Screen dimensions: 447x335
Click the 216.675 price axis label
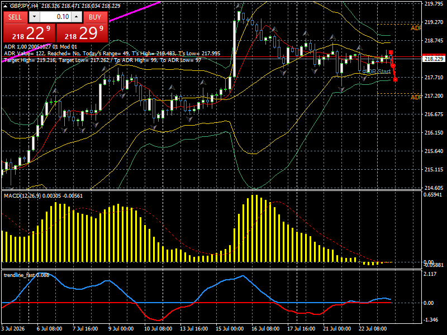[434, 114]
